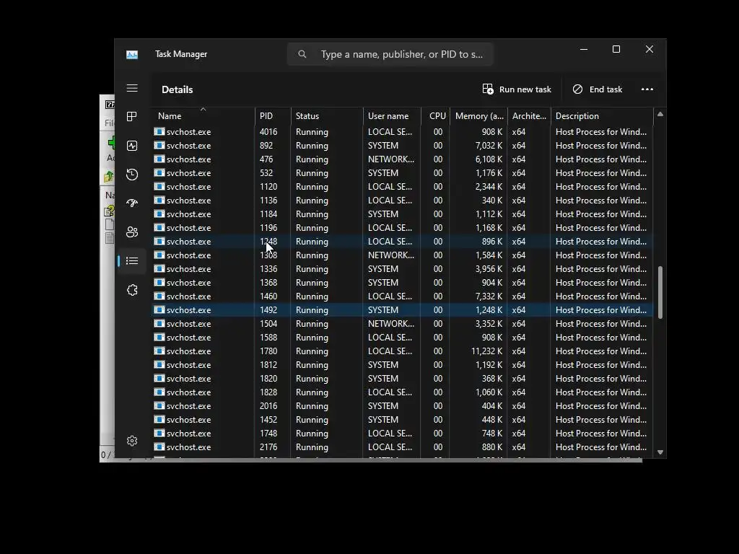Open the Performance page icon

[132, 146]
